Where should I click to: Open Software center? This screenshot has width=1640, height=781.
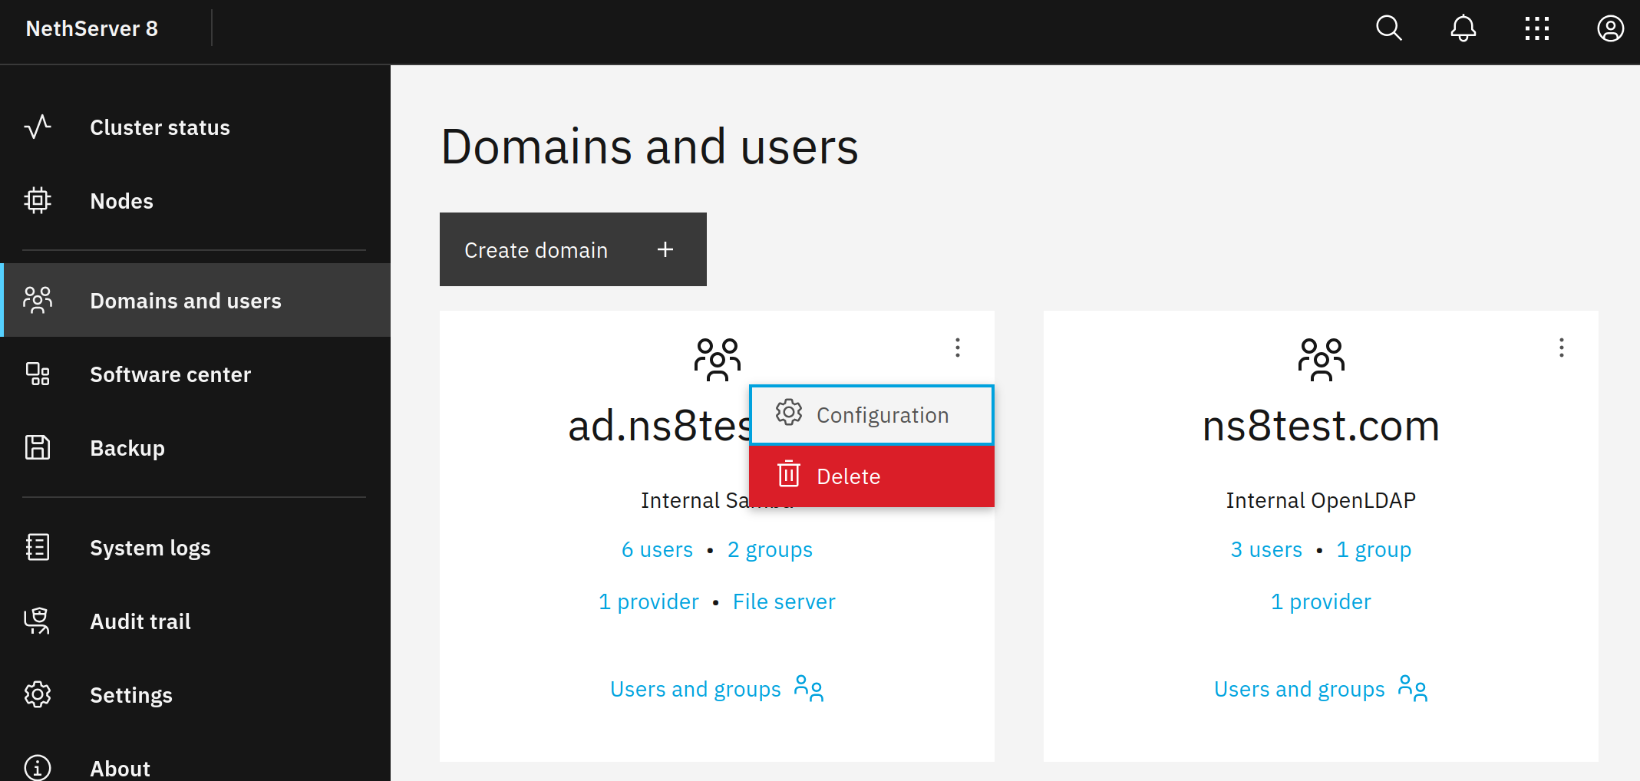coord(196,374)
